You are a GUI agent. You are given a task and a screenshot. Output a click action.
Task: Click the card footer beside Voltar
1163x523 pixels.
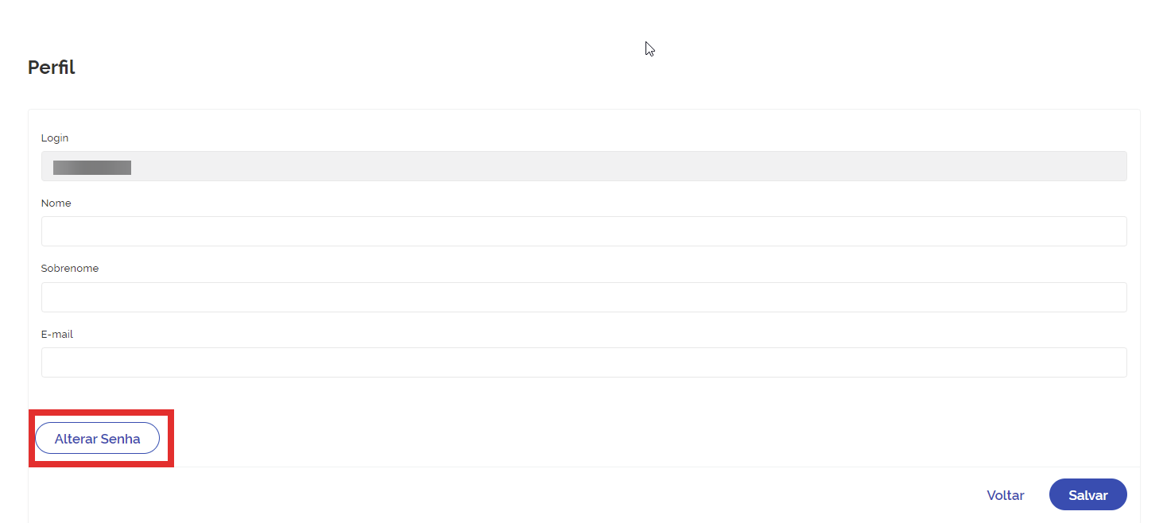(556, 494)
